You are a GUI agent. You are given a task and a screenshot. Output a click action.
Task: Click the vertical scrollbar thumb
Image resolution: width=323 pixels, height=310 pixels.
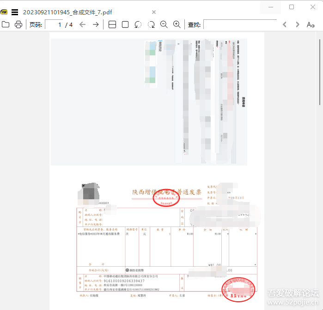point(320,72)
